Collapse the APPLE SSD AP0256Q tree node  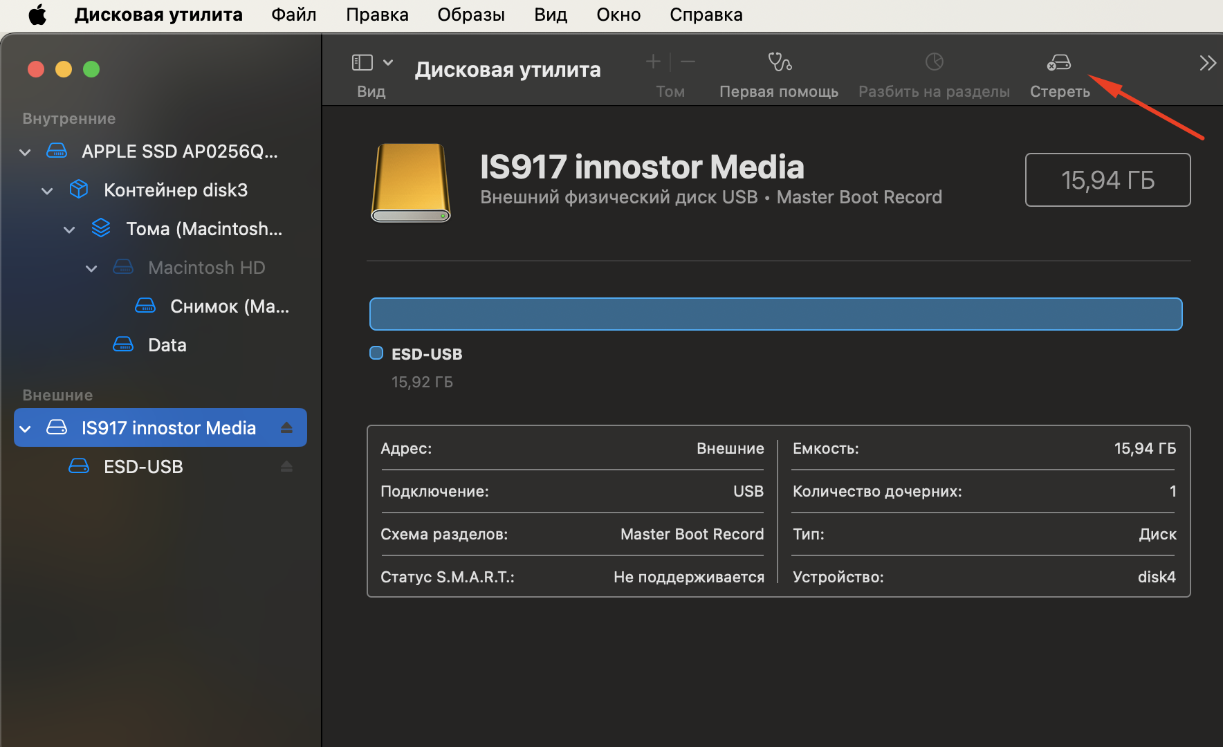[x=25, y=152]
